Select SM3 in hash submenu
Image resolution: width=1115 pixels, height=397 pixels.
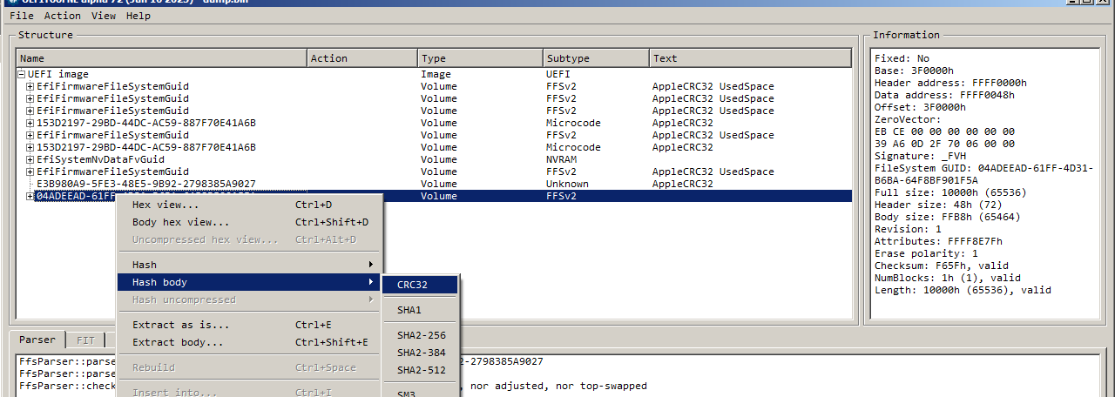point(421,394)
